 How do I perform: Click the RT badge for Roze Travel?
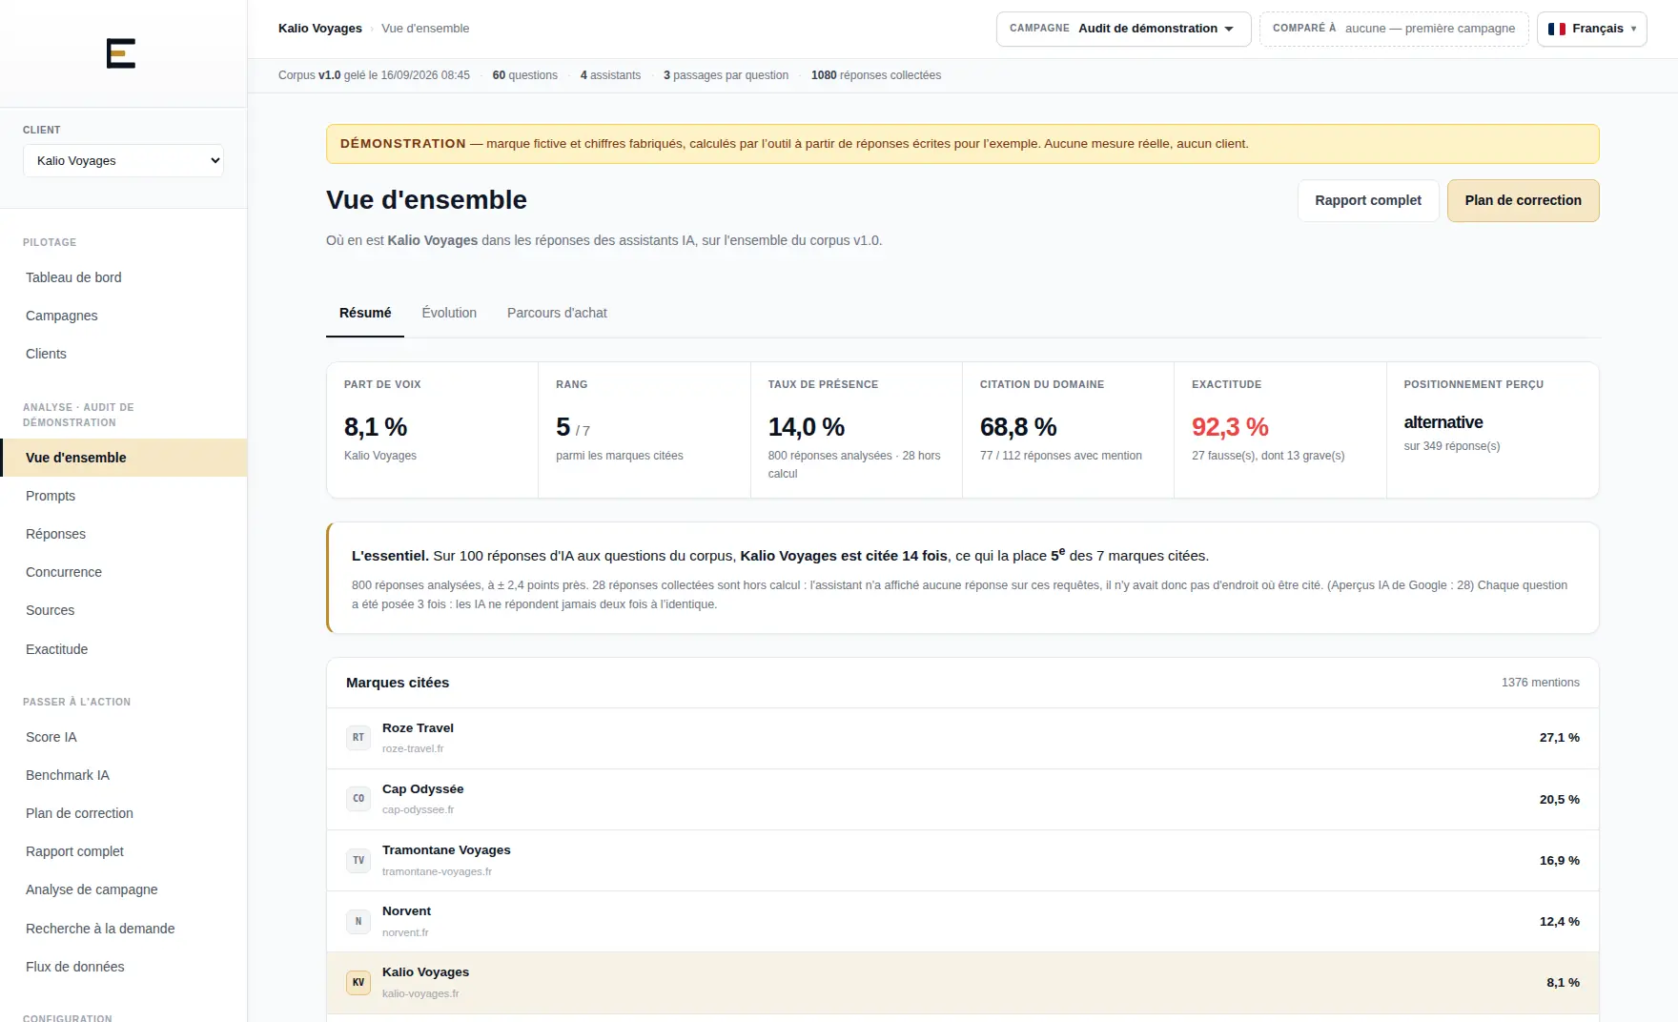pos(358,738)
